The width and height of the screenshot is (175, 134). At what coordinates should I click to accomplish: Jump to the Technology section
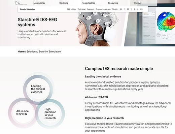[x=82, y=9]
